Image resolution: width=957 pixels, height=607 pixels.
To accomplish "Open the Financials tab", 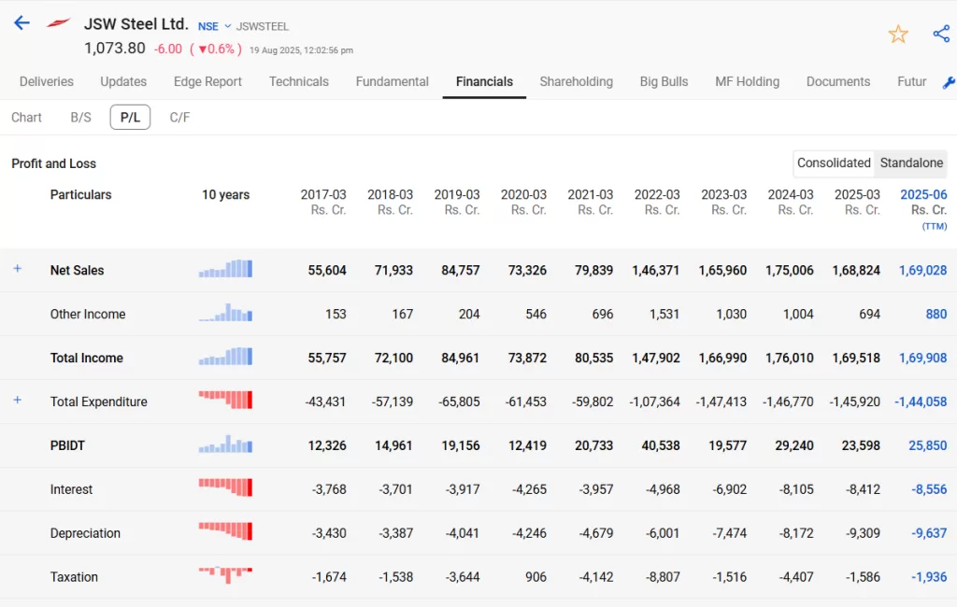I will tap(484, 82).
